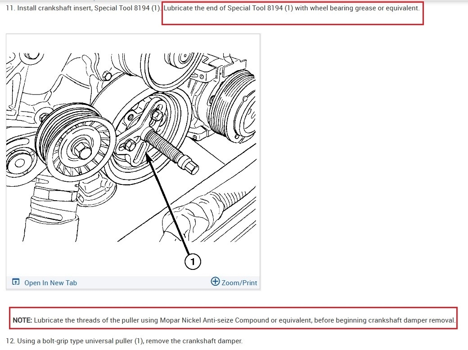Select the idler pulley center bolt in drawing

click(x=82, y=151)
